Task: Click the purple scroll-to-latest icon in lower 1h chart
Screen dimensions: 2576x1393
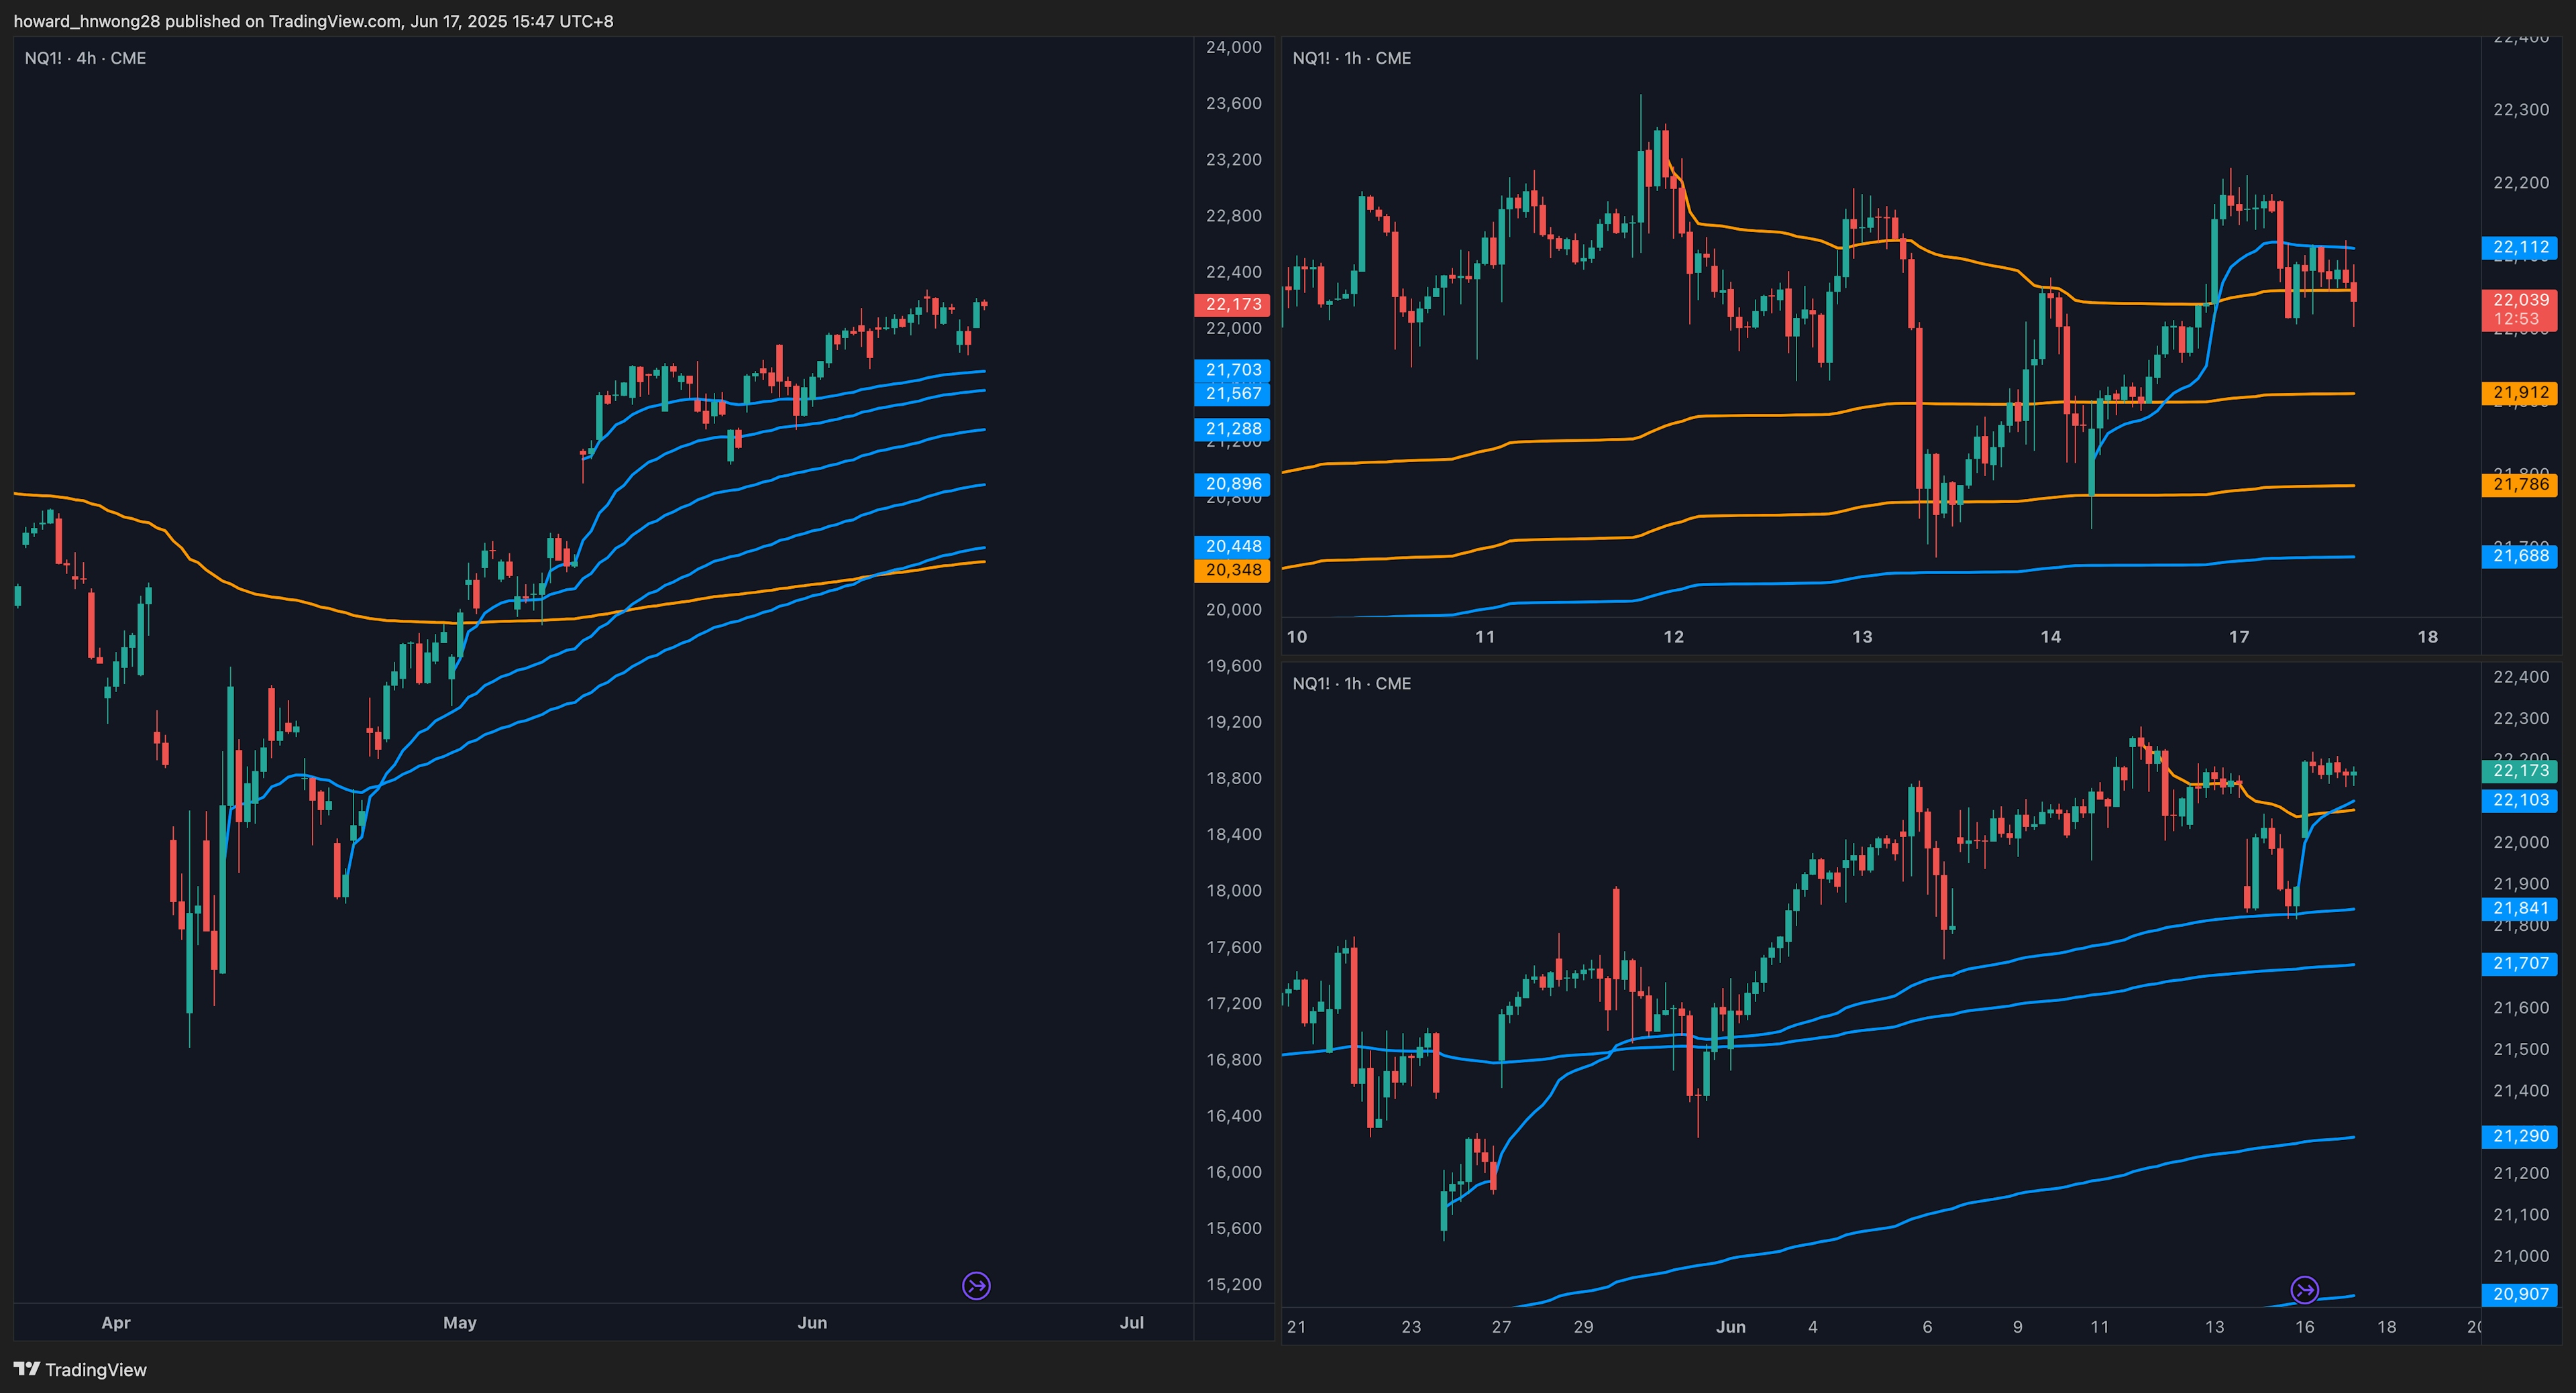Action: (x=2304, y=1290)
